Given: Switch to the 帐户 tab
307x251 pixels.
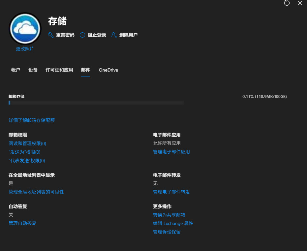Looking at the screenshot, I should click(x=15, y=70).
